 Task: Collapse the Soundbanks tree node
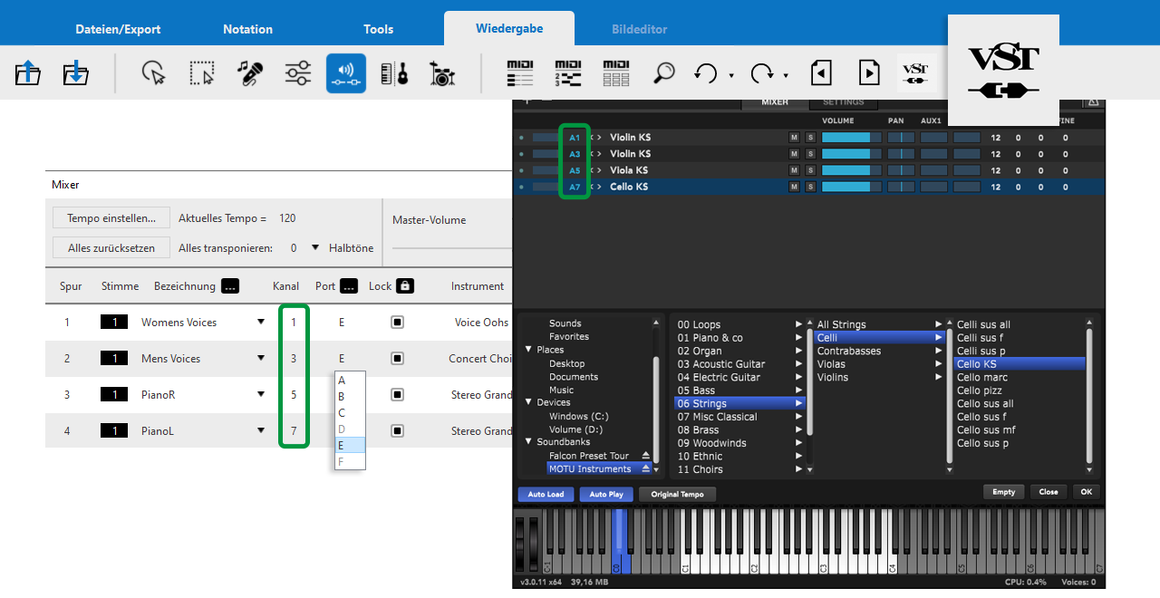tap(529, 442)
